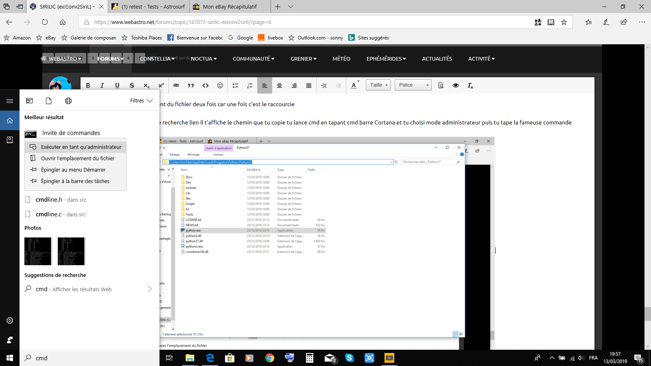Switch to the Mon eBay Récapitulatif tab
The width and height of the screenshot is (651, 366).
pos(230,7)
